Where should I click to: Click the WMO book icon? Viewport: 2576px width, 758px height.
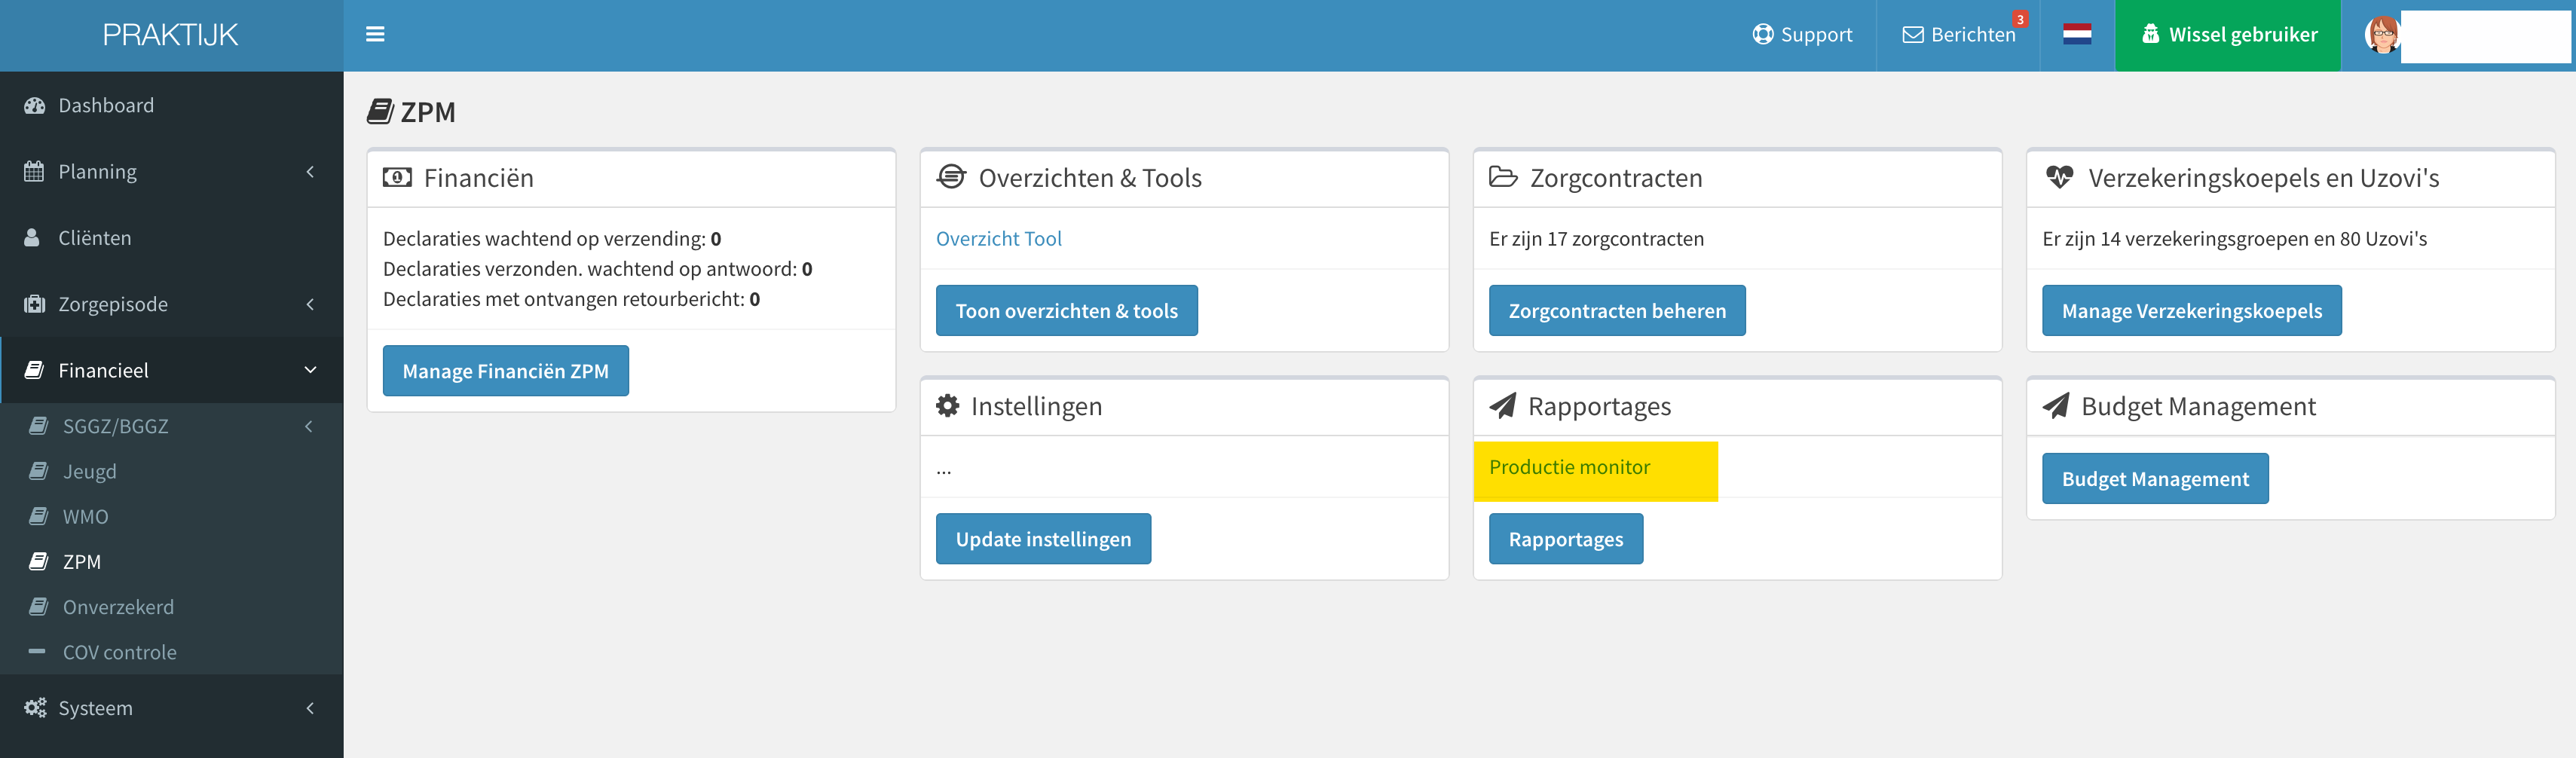(x=39, y=516)
